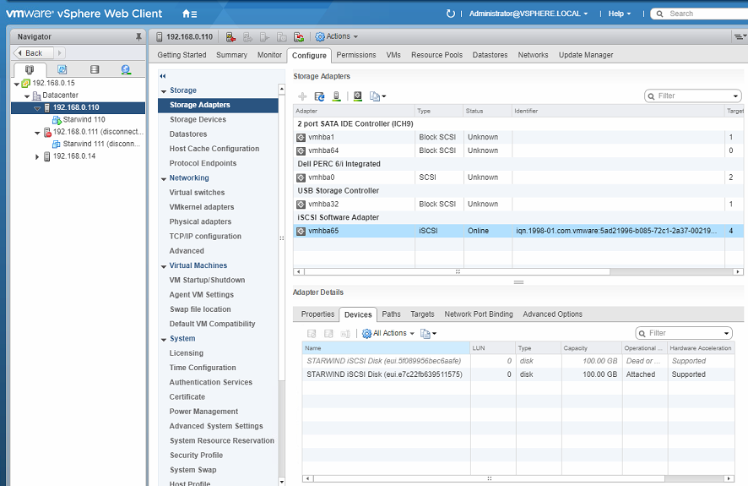Open the Summary tab
Viewport: 748px width, 486px height.
point(231,55)
